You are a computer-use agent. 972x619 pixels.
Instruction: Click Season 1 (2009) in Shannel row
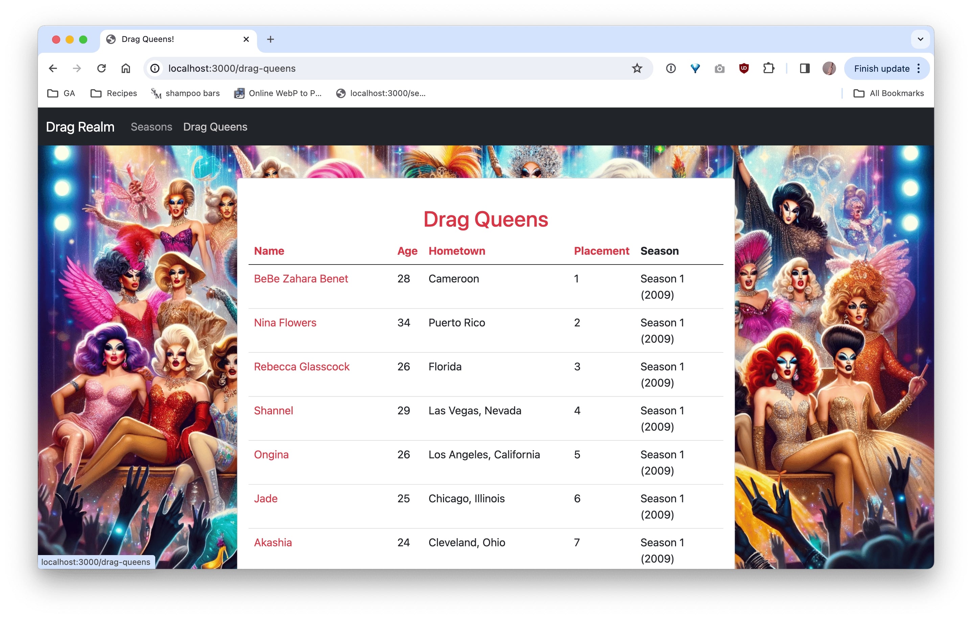pyautogui.click(x=662, y=419)
